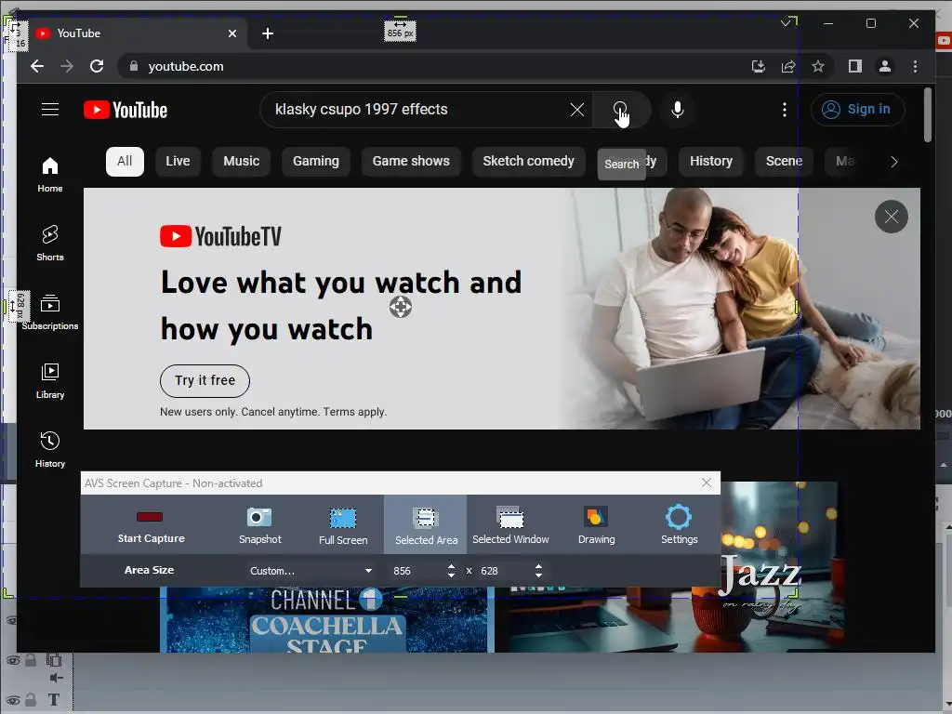The width and height of the screenshot is (952, 714).
Task: Open YouTube settings three-dot menu
Action: (785, 110)
